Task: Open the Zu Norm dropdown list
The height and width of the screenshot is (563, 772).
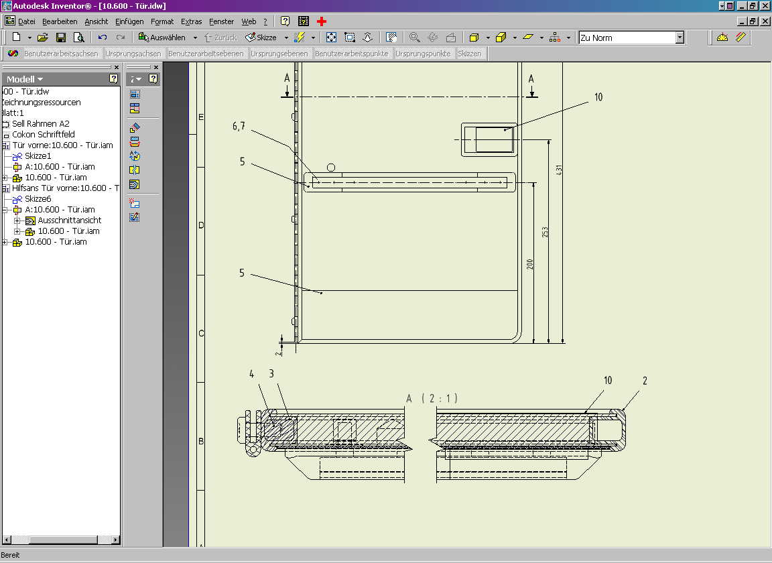Action: pos(680,38)
